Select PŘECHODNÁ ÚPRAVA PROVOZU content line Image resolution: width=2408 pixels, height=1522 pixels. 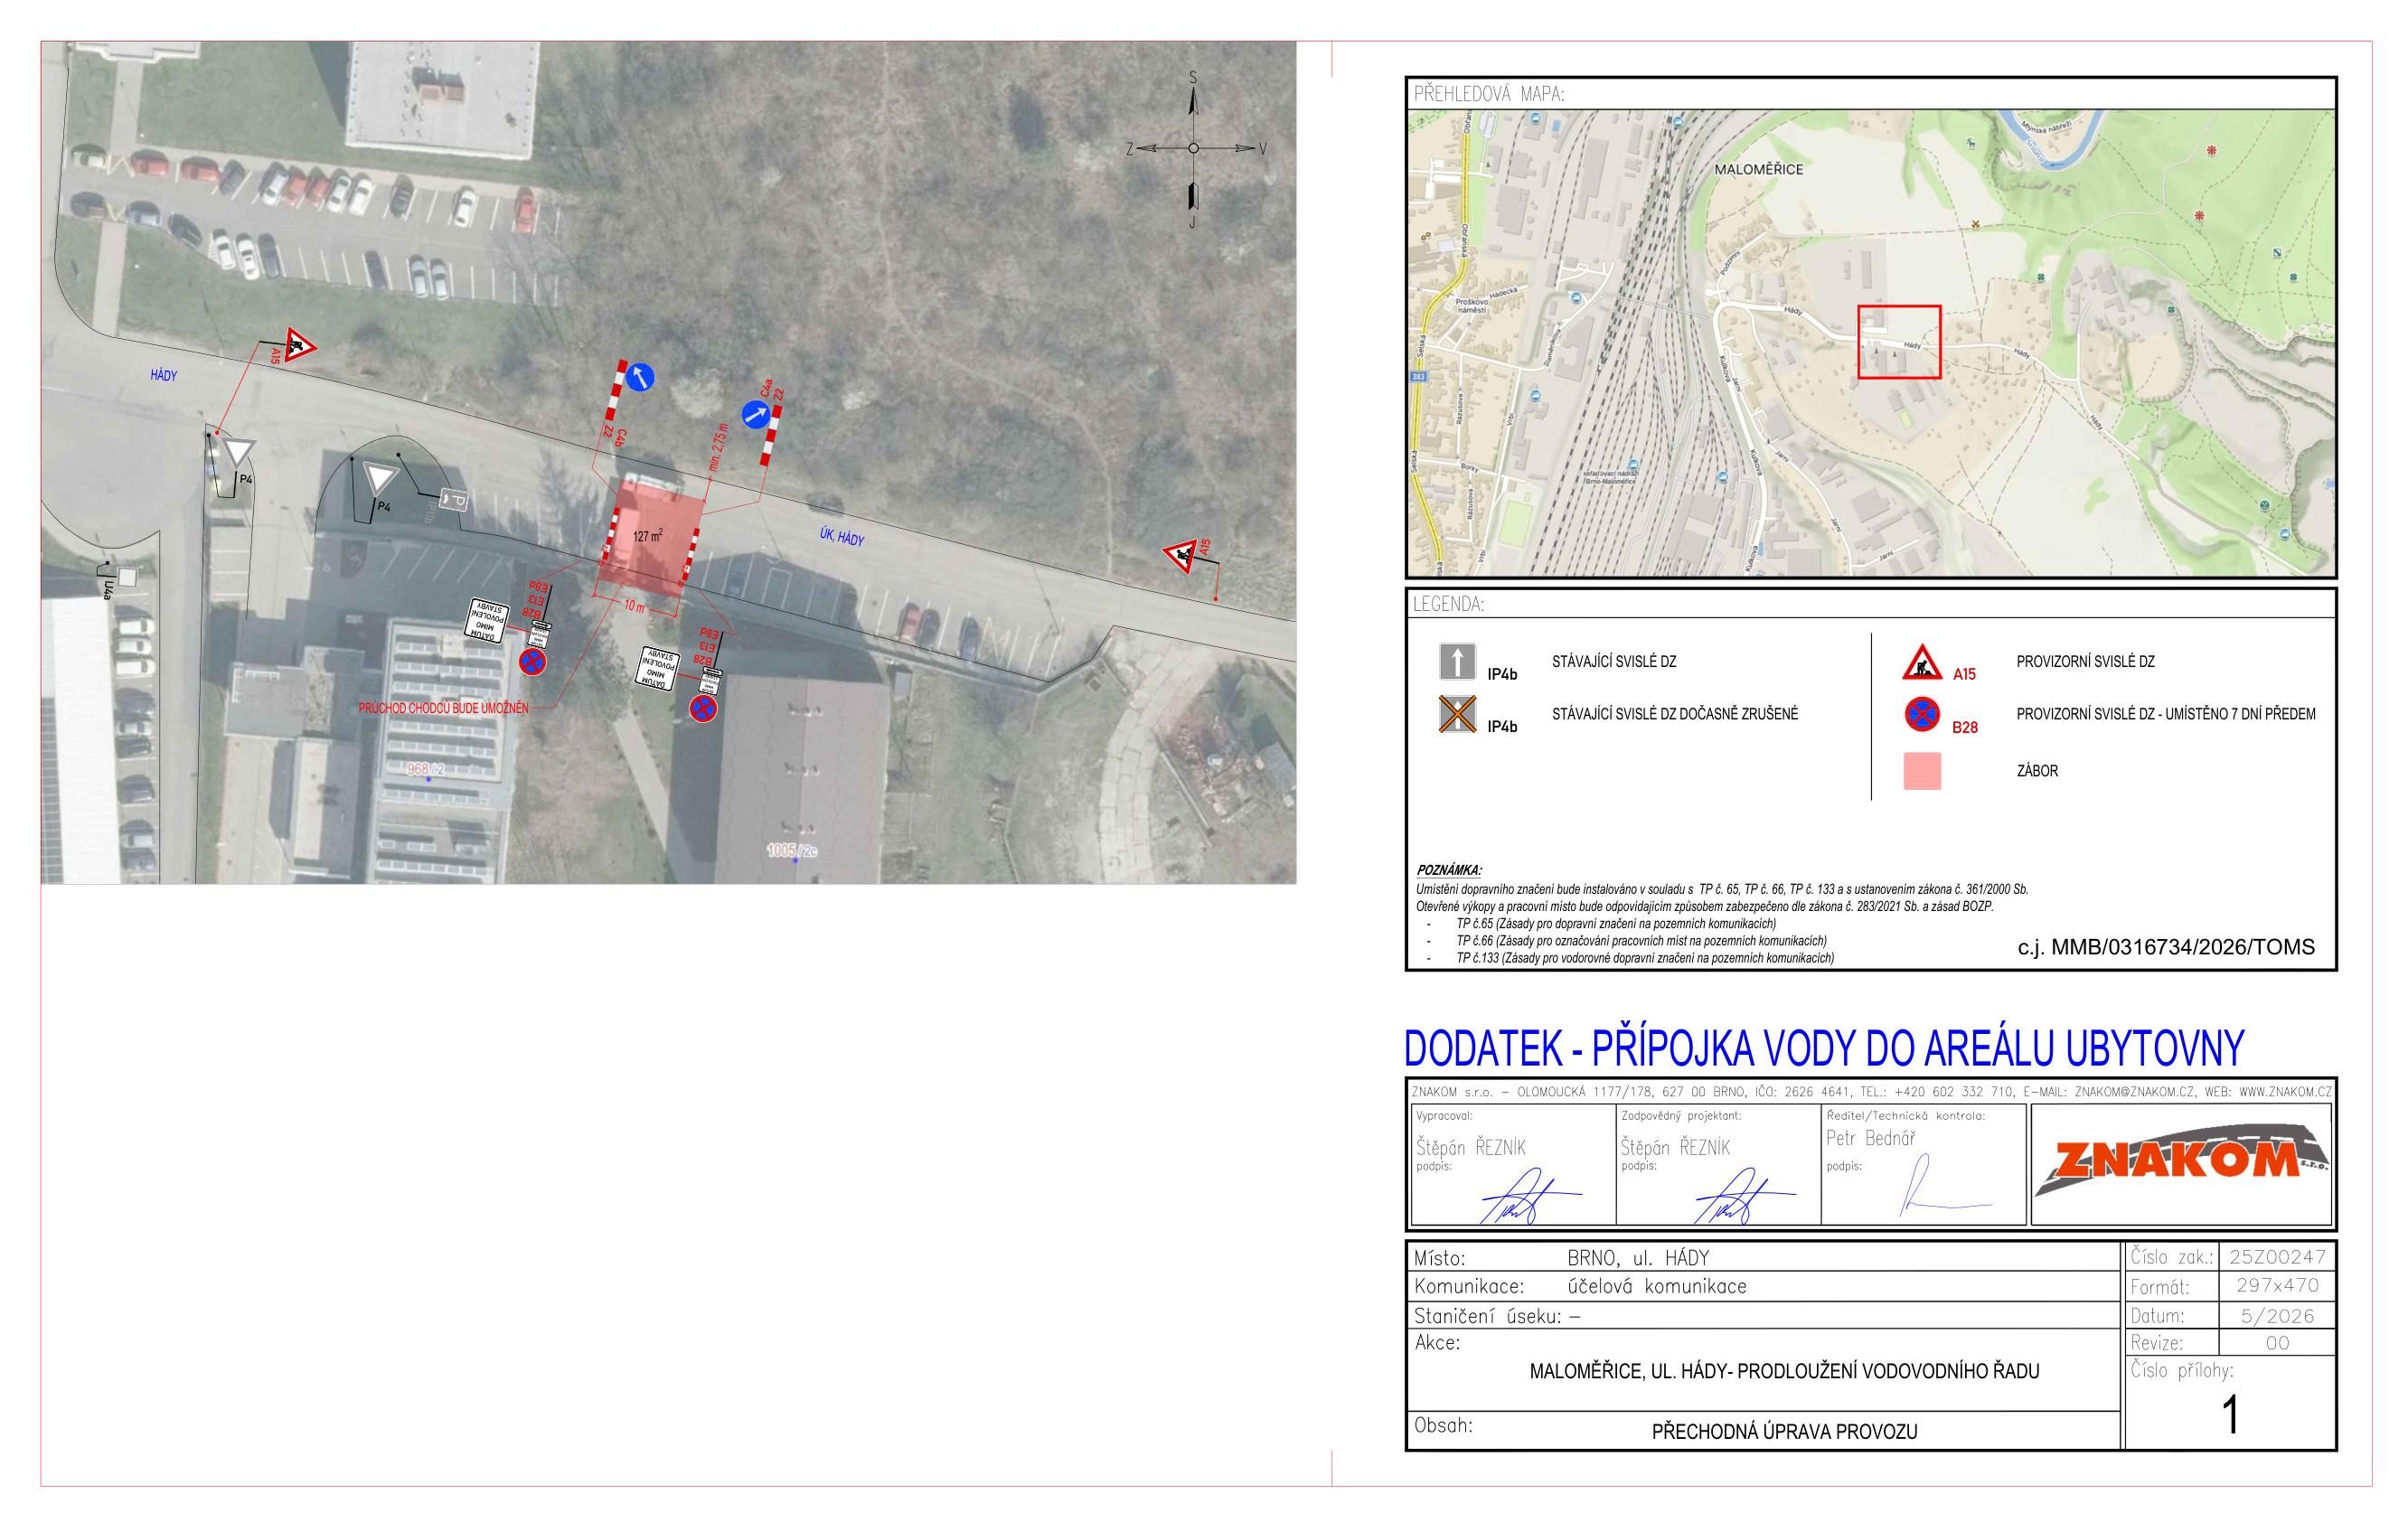pyautogui.click(x=1784, y=1432)
